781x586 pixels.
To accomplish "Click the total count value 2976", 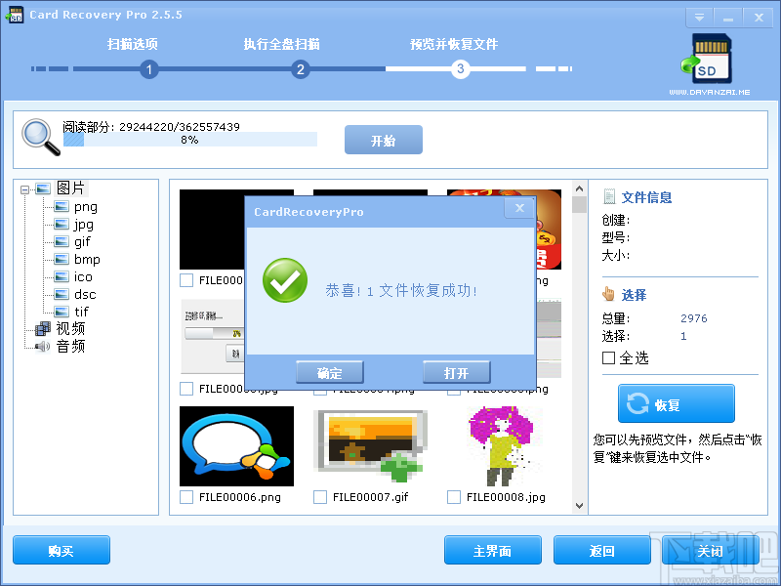I will pyautogui.click(x=694, y=318).
